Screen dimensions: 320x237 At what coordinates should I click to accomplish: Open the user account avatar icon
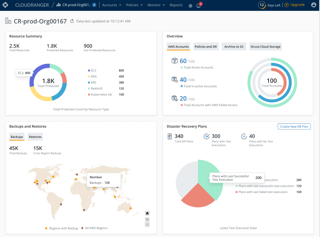click(x=314, y=5)
